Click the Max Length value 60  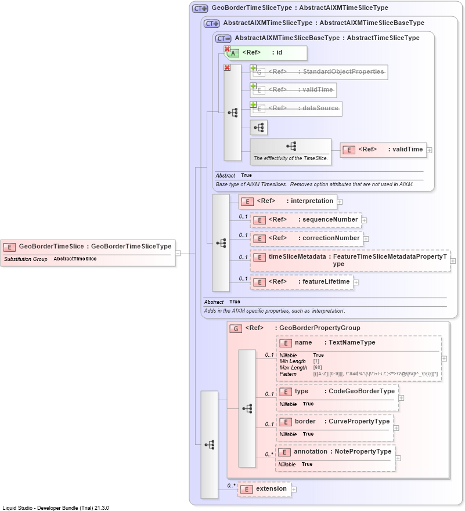click(318, 368)
